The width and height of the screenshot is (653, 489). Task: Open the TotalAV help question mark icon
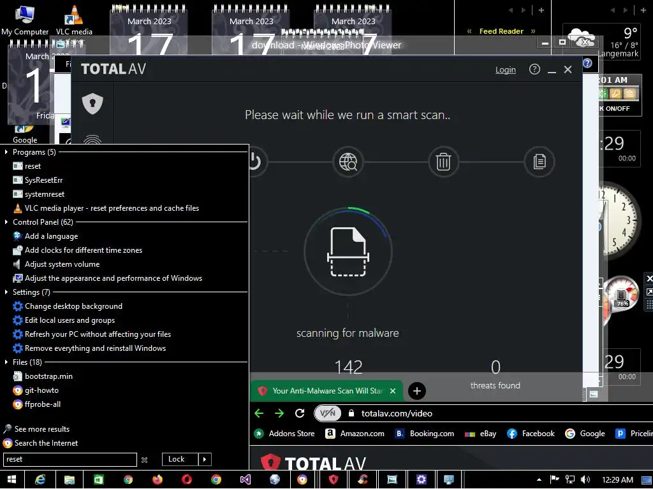tap(534, 69)
